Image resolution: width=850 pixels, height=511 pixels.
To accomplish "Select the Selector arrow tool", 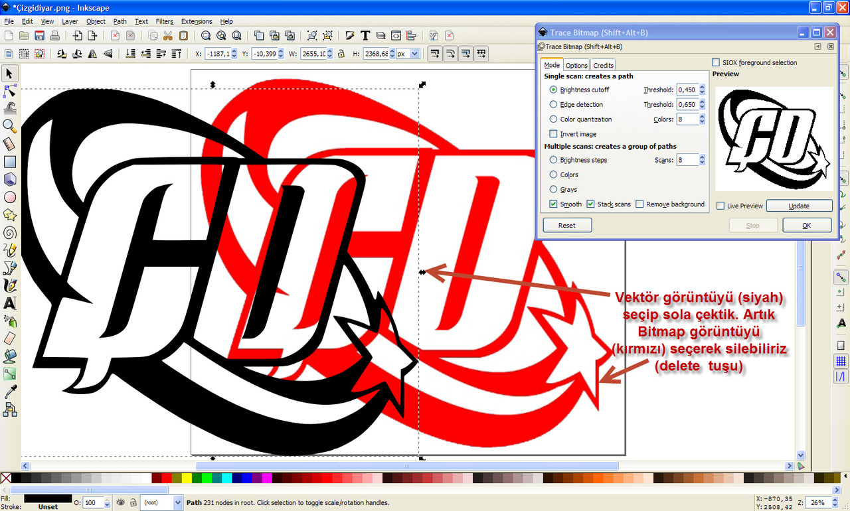I will [x=10, y=73].
